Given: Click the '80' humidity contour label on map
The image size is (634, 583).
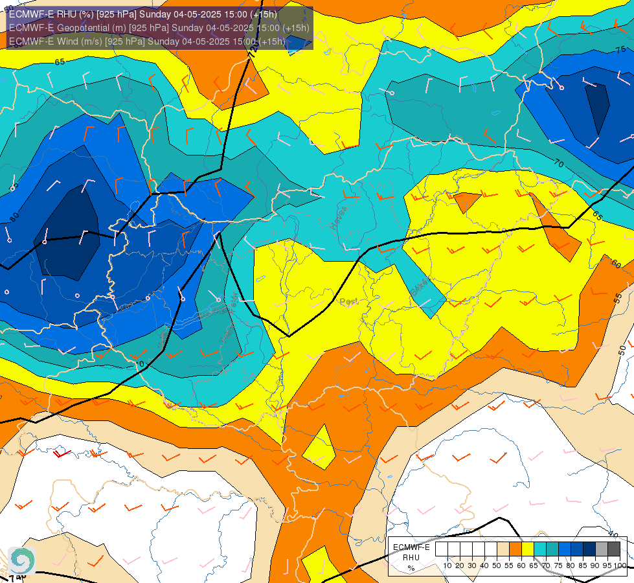Looking at the screenshot, I should (14, 217).
